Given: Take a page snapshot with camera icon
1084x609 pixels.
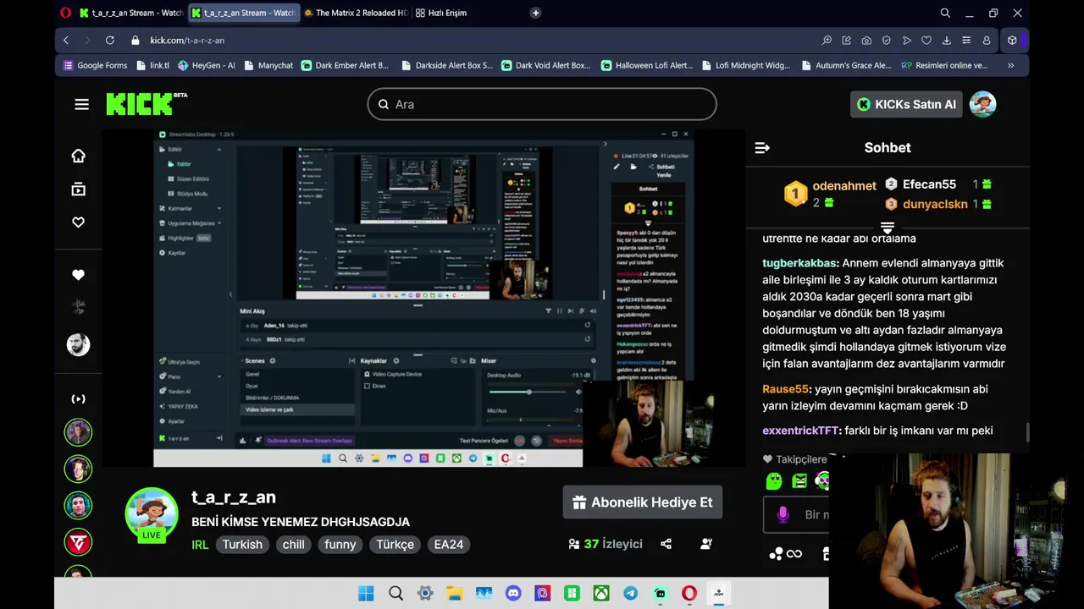Looking at the screenshot, I should pos(866,40).
